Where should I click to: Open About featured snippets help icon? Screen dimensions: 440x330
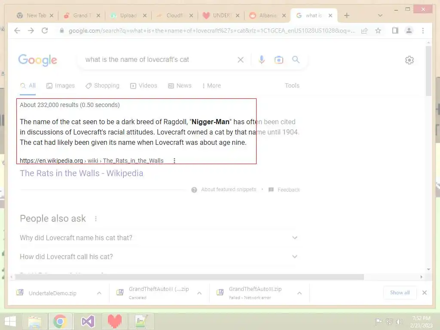coord(194,190)
